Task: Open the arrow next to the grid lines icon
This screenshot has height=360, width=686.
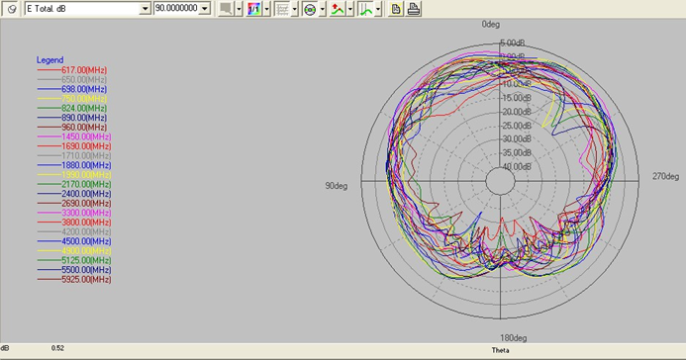Action: point(295,9)
